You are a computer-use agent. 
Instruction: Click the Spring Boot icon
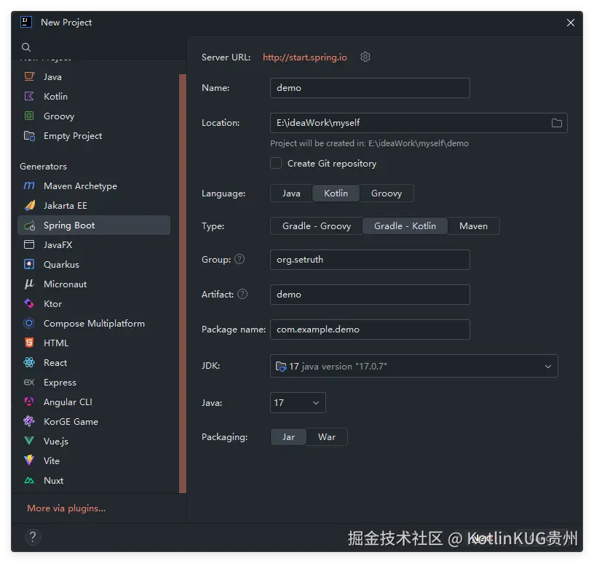click(x=29, y=225)
